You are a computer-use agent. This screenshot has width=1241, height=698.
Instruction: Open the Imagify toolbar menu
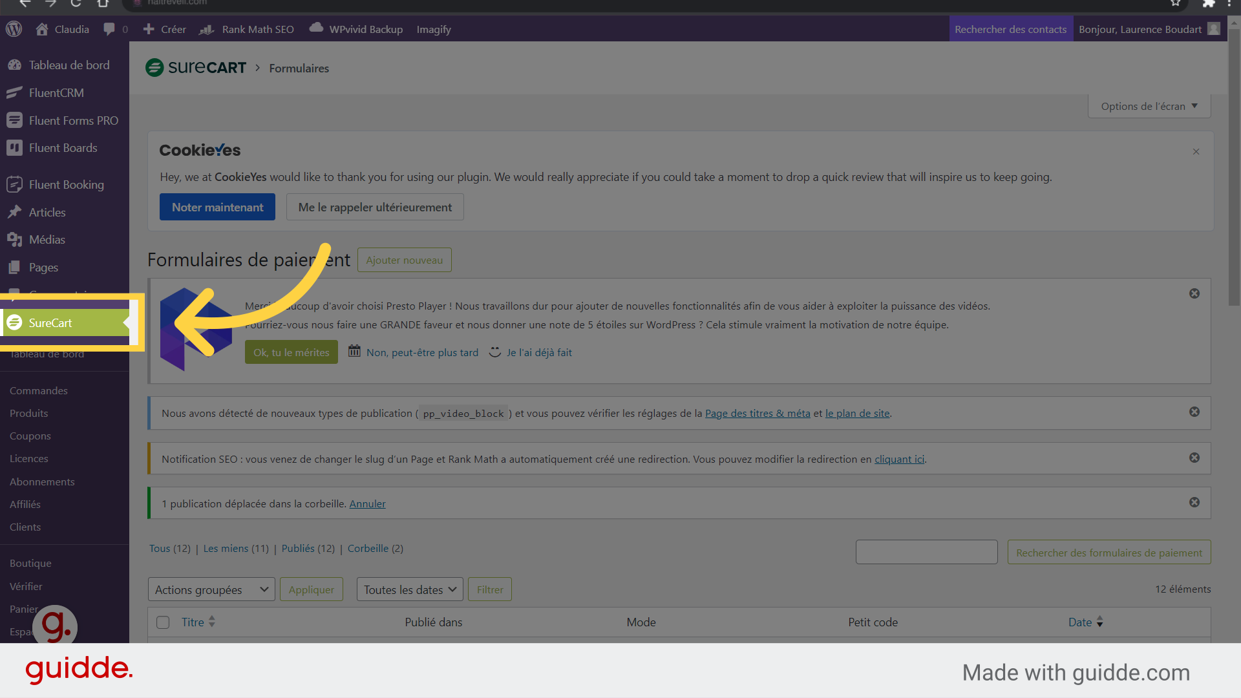tap(434, 29)
